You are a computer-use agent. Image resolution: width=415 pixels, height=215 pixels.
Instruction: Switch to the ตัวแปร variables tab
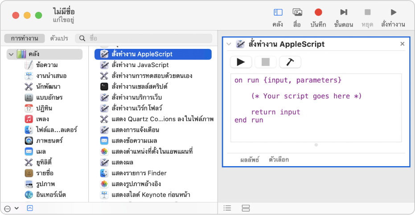coord(59,38)
